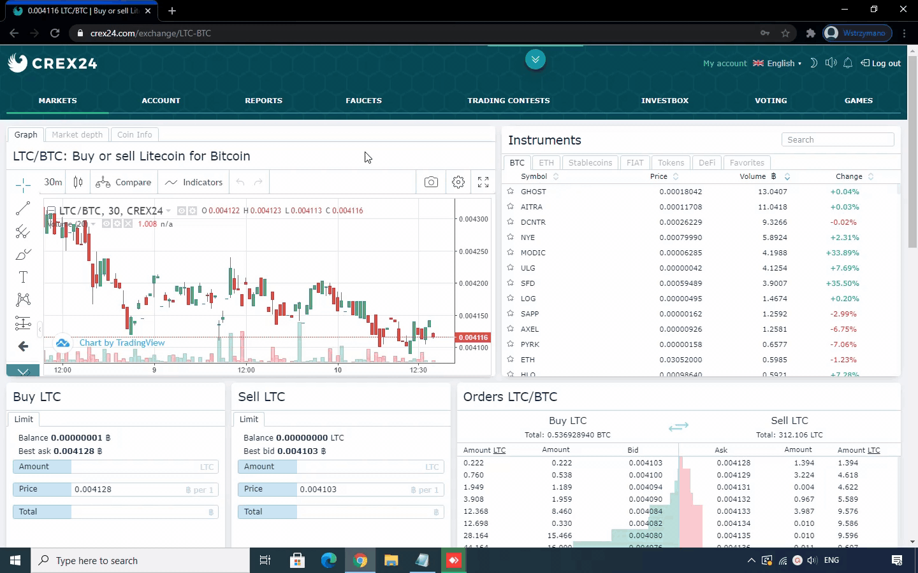Screen dimensions: 918x573
Task: Sort instruments by Change
Action: coord(854,176)
